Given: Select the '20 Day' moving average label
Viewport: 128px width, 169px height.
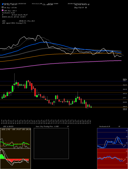Looking at the screenshot, I should [10, 5].
